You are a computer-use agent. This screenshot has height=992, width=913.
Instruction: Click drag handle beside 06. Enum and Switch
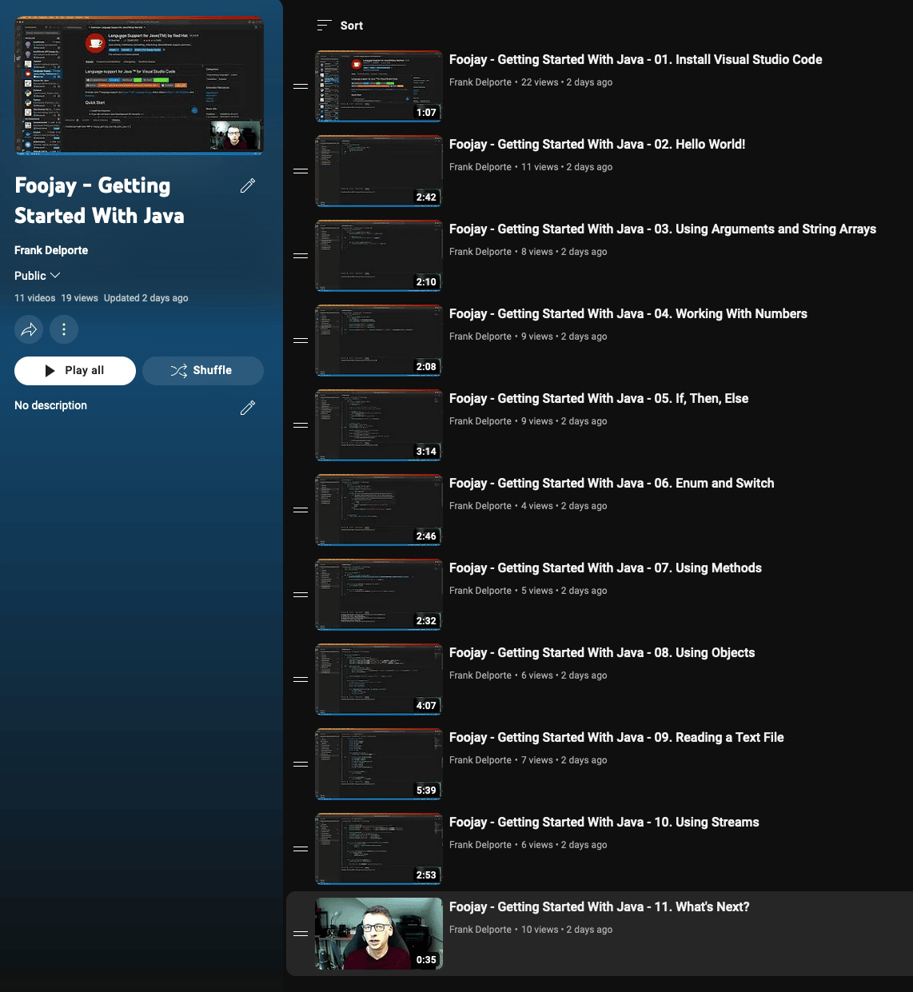click(301, 510)
